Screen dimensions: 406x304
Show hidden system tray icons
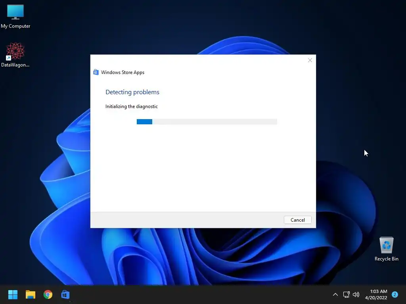click(x=335, y=294)
